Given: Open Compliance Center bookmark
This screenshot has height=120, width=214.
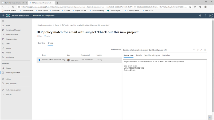Looking at the screenshot, I should tap(26, 10).
